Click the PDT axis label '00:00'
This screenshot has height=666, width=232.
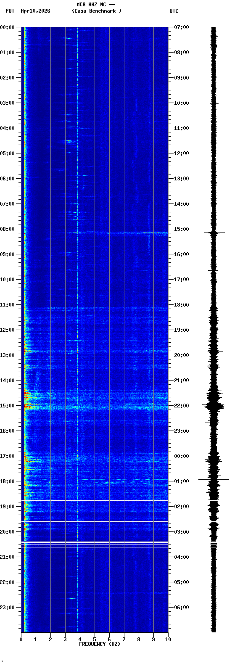[x=7, y=27]
